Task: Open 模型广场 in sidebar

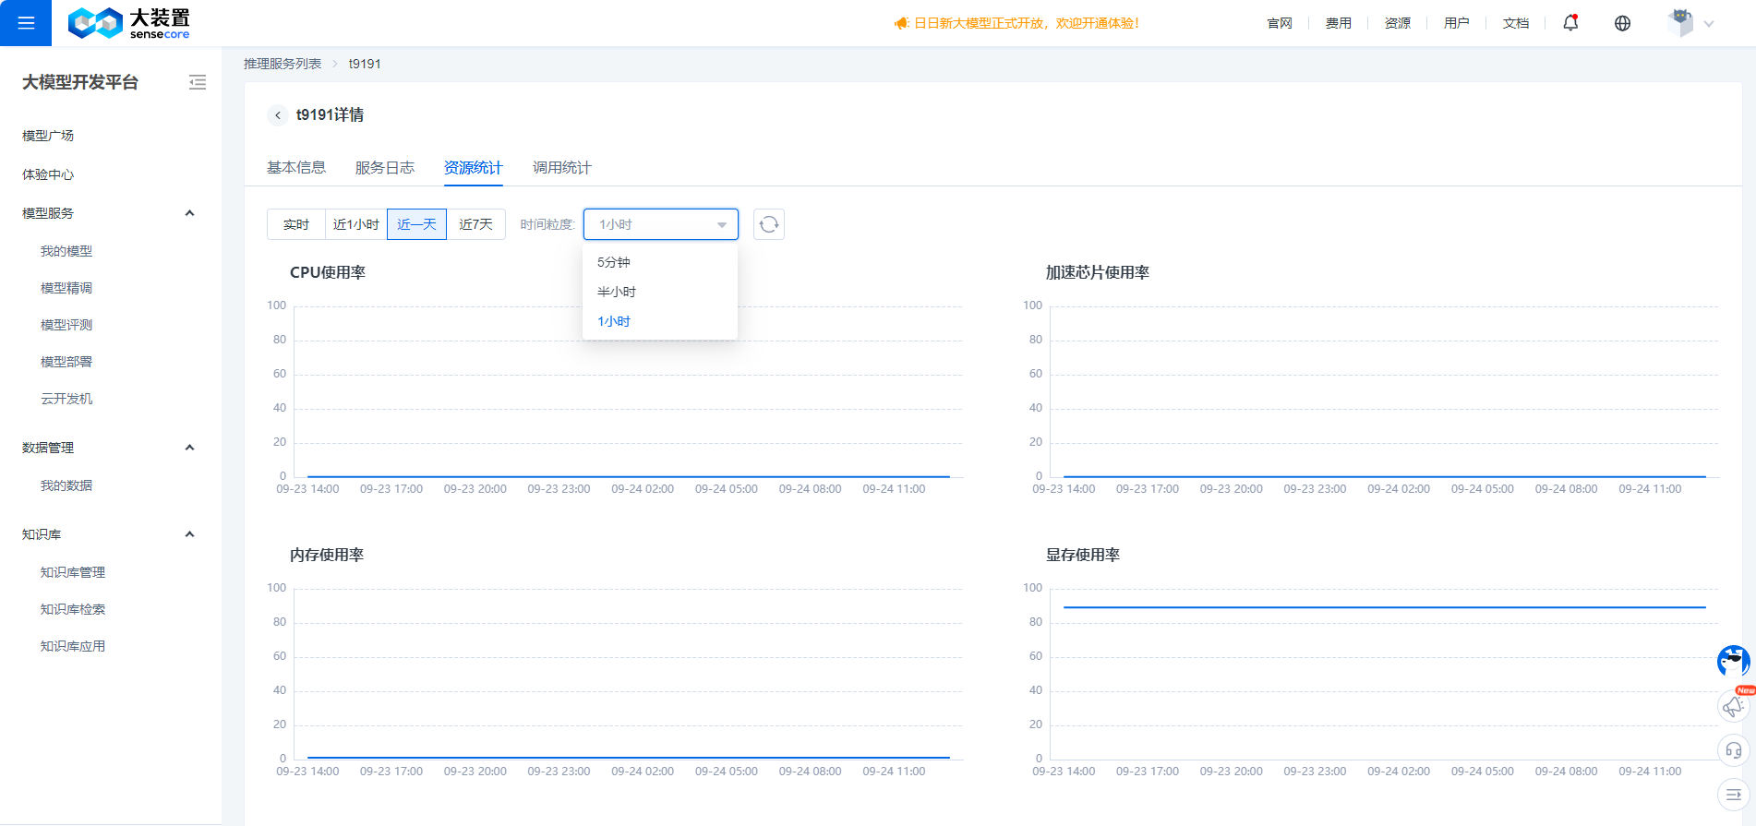Action: [48, 136]
